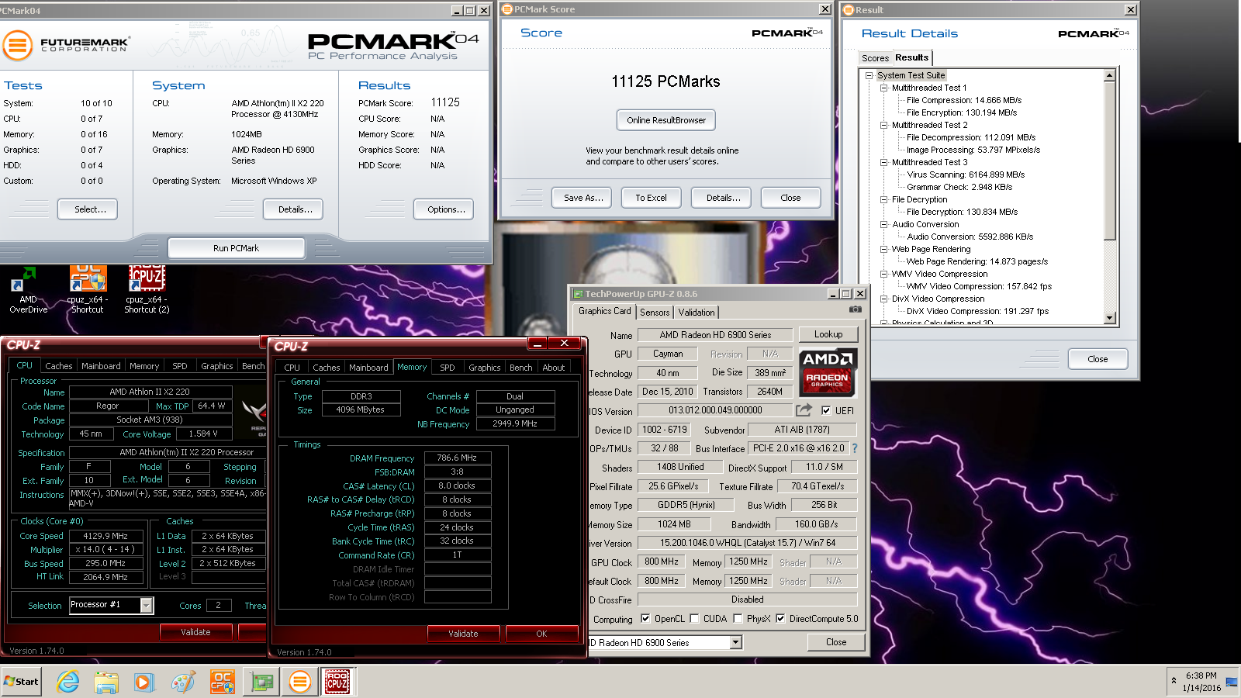This screenshot has height=698, width=1241.
Task: Click Save As... in PCMark Score window
Action: (583, 198)
